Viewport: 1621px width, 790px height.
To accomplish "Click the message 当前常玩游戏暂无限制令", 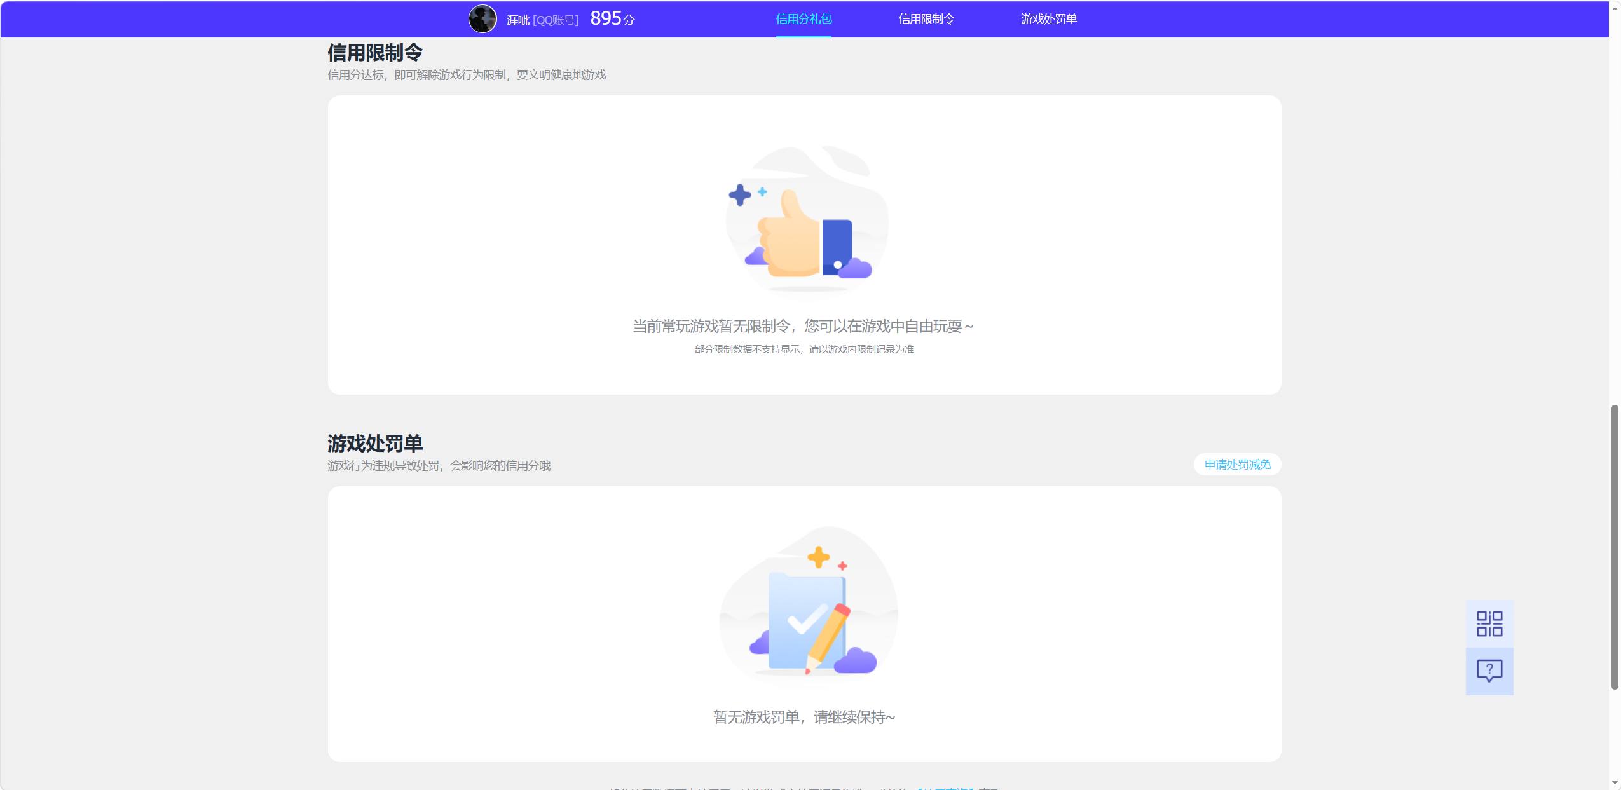I will (x=711, y=327).
